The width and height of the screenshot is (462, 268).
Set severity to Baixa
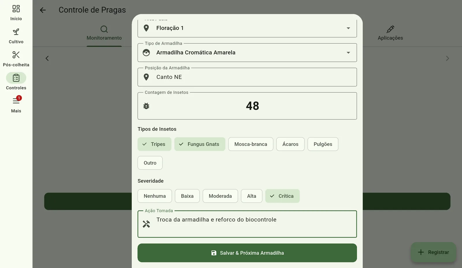point(187,196)
